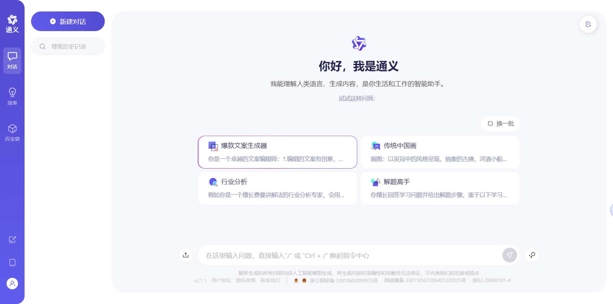Click the magnifier icon in history search
Viewport: 613px width, 304px height.
pos(43,46)
